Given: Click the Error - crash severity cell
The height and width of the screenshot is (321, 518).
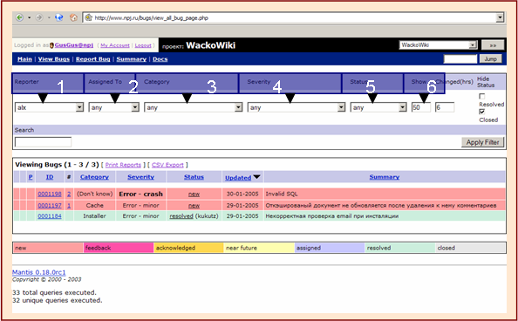Looking at the screenshot, I should point(140,194).
